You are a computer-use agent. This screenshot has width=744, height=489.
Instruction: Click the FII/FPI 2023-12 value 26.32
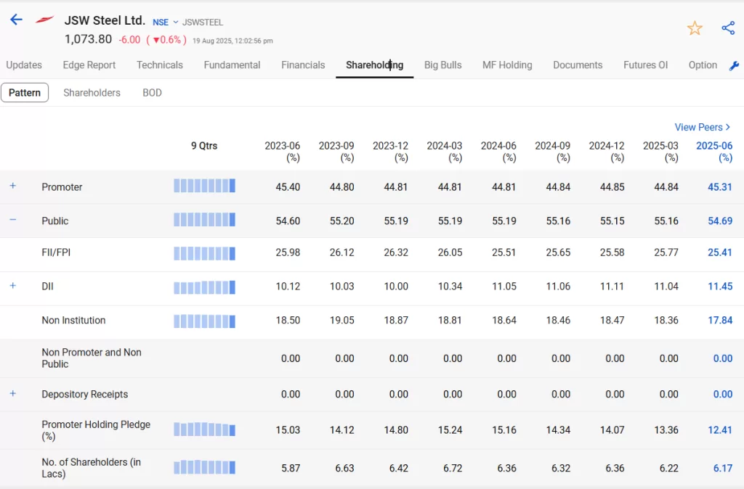coord(396,252)
